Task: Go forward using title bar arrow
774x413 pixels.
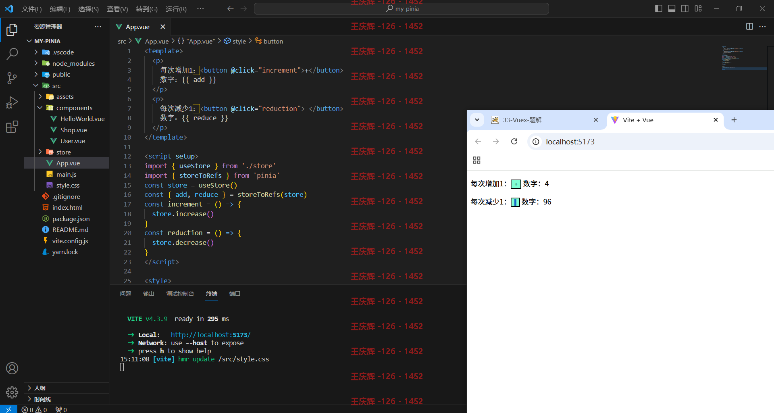Action: [243, 8]
